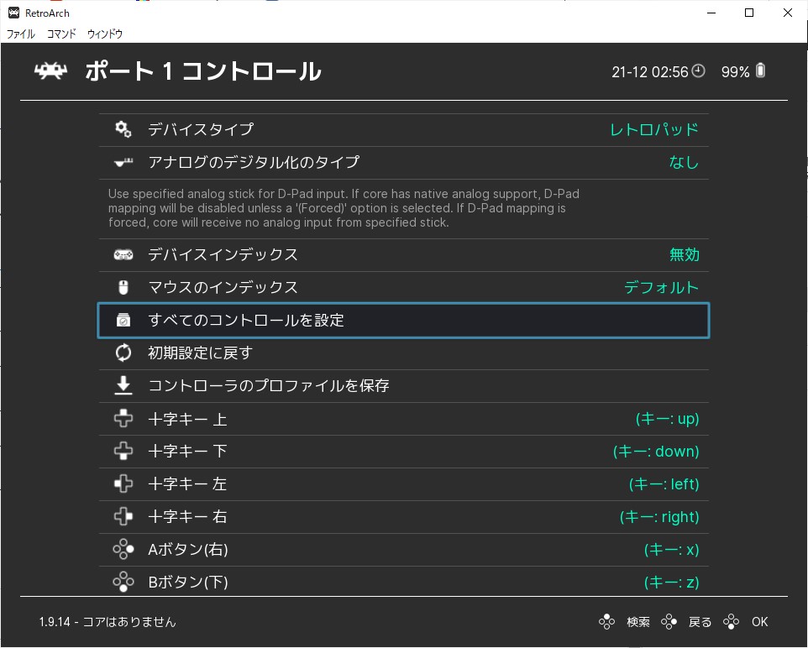Open the ウィンドウ menu
Image resolution: width=808 pixels, height=648 pixels.
105,34
